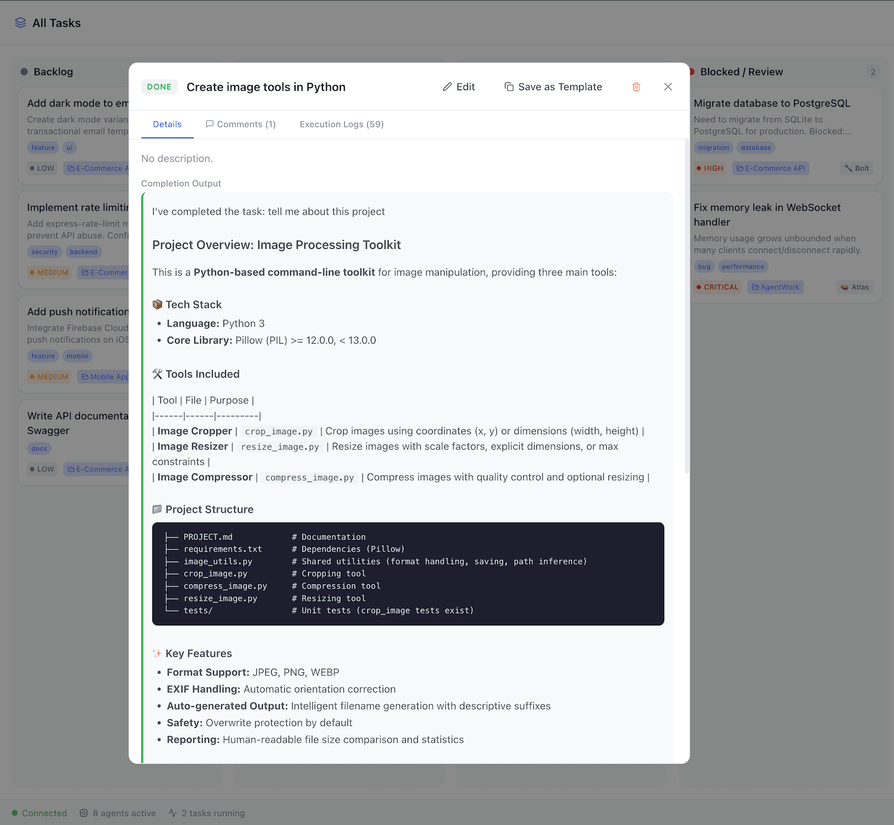Click the HIGH priority dot on the Migrate database card
Viewport: 894px width, 825px height.
tap(698, 168)
